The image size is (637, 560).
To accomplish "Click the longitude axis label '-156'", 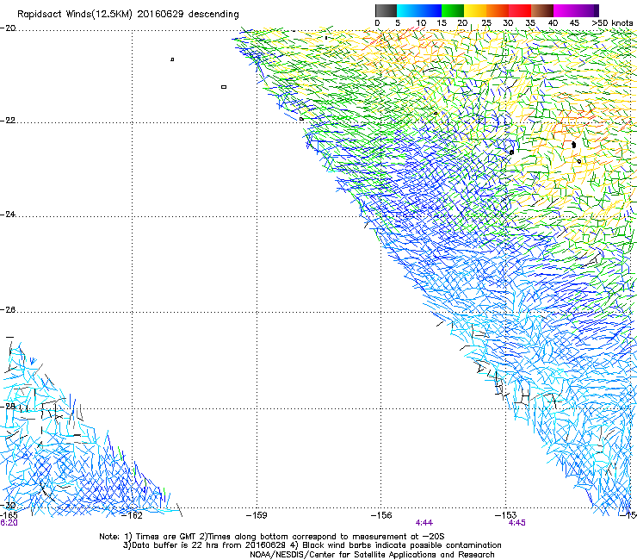I will tap(381, 515).
